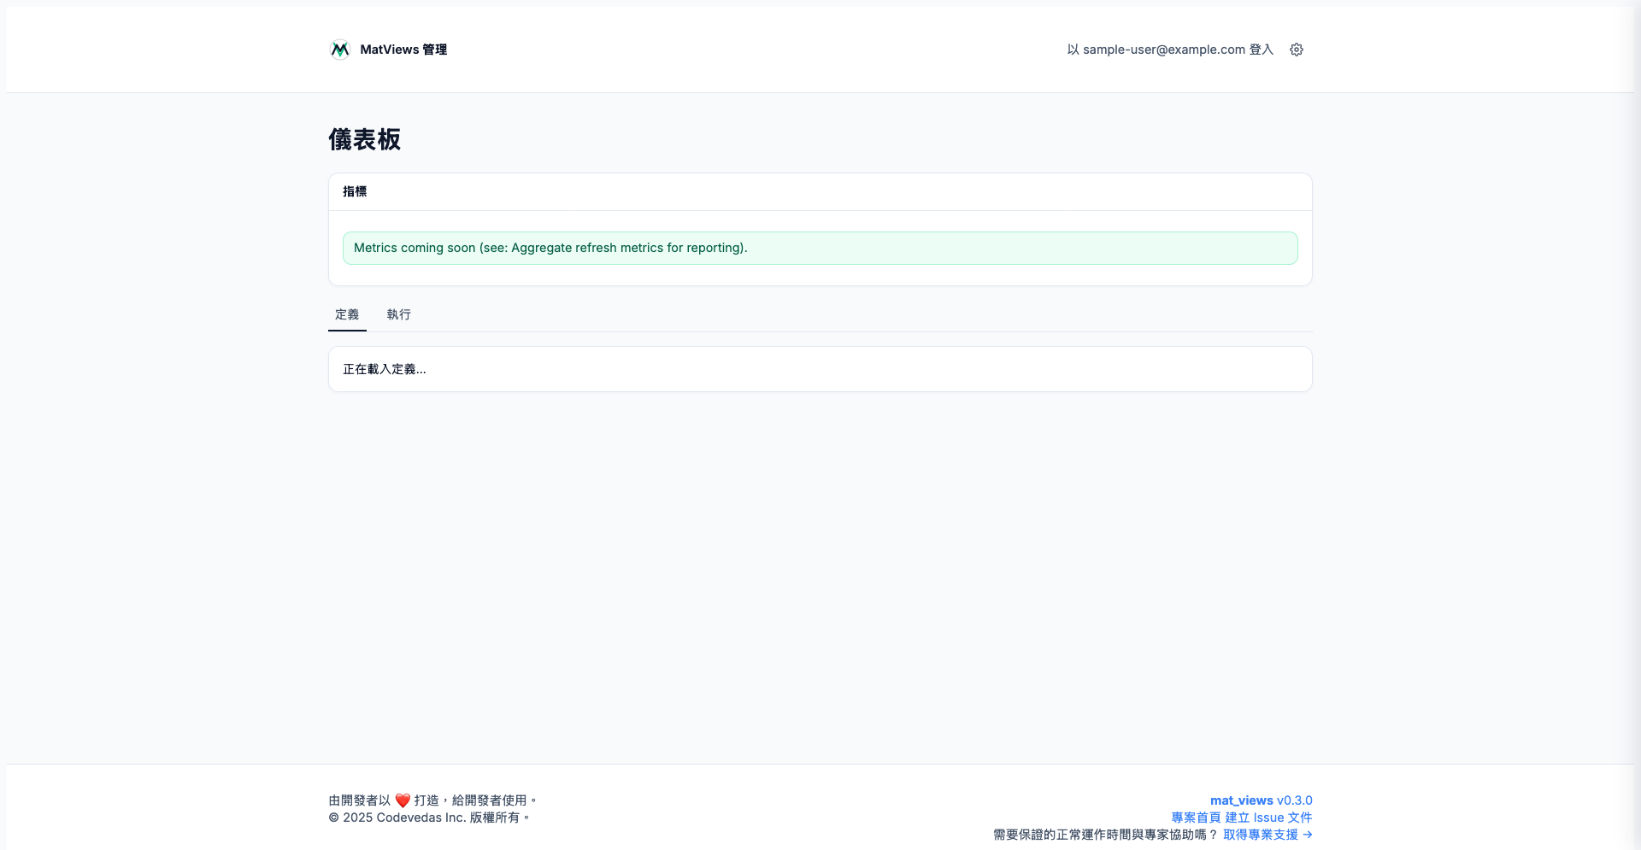Switch to the 定義 tab

click(347, 314)
